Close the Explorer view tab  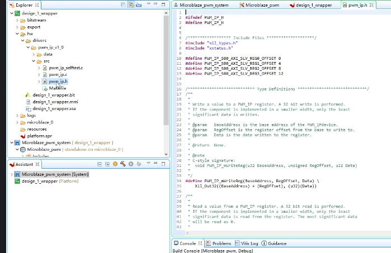[37, 5]
